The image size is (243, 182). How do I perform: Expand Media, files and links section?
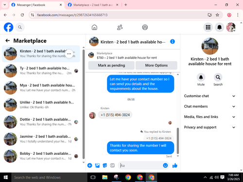(209, 117)
